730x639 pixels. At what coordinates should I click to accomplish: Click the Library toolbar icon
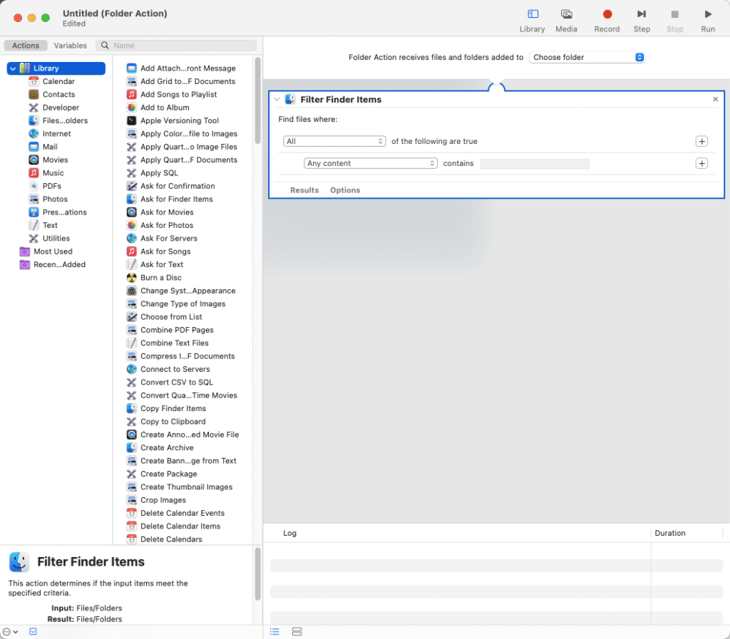[533, 14]
